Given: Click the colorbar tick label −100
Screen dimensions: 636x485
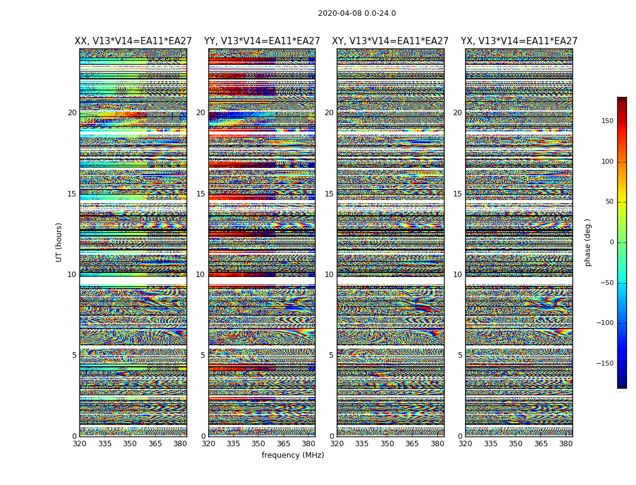Looking at the screenshot, I should [605, 323].
